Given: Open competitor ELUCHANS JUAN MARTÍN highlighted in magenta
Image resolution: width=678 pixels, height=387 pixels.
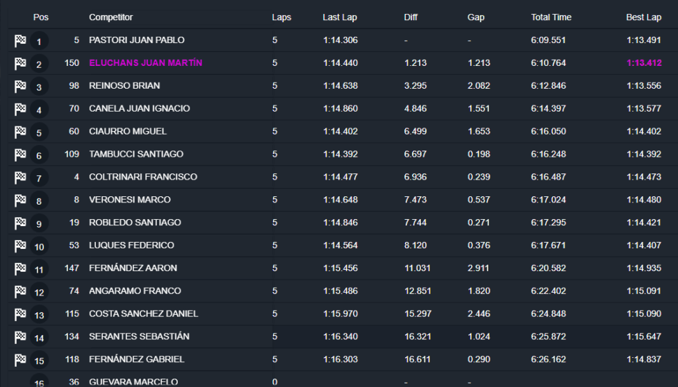Looking at the screenshot, I should [x=146, y=62].
